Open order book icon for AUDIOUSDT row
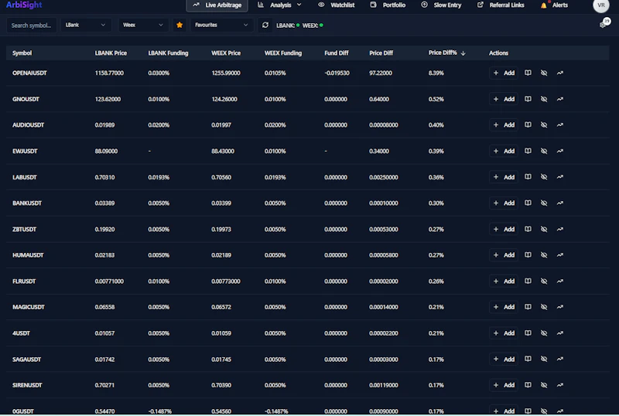This screenshot has height=416, width=619. click(528, 125)
